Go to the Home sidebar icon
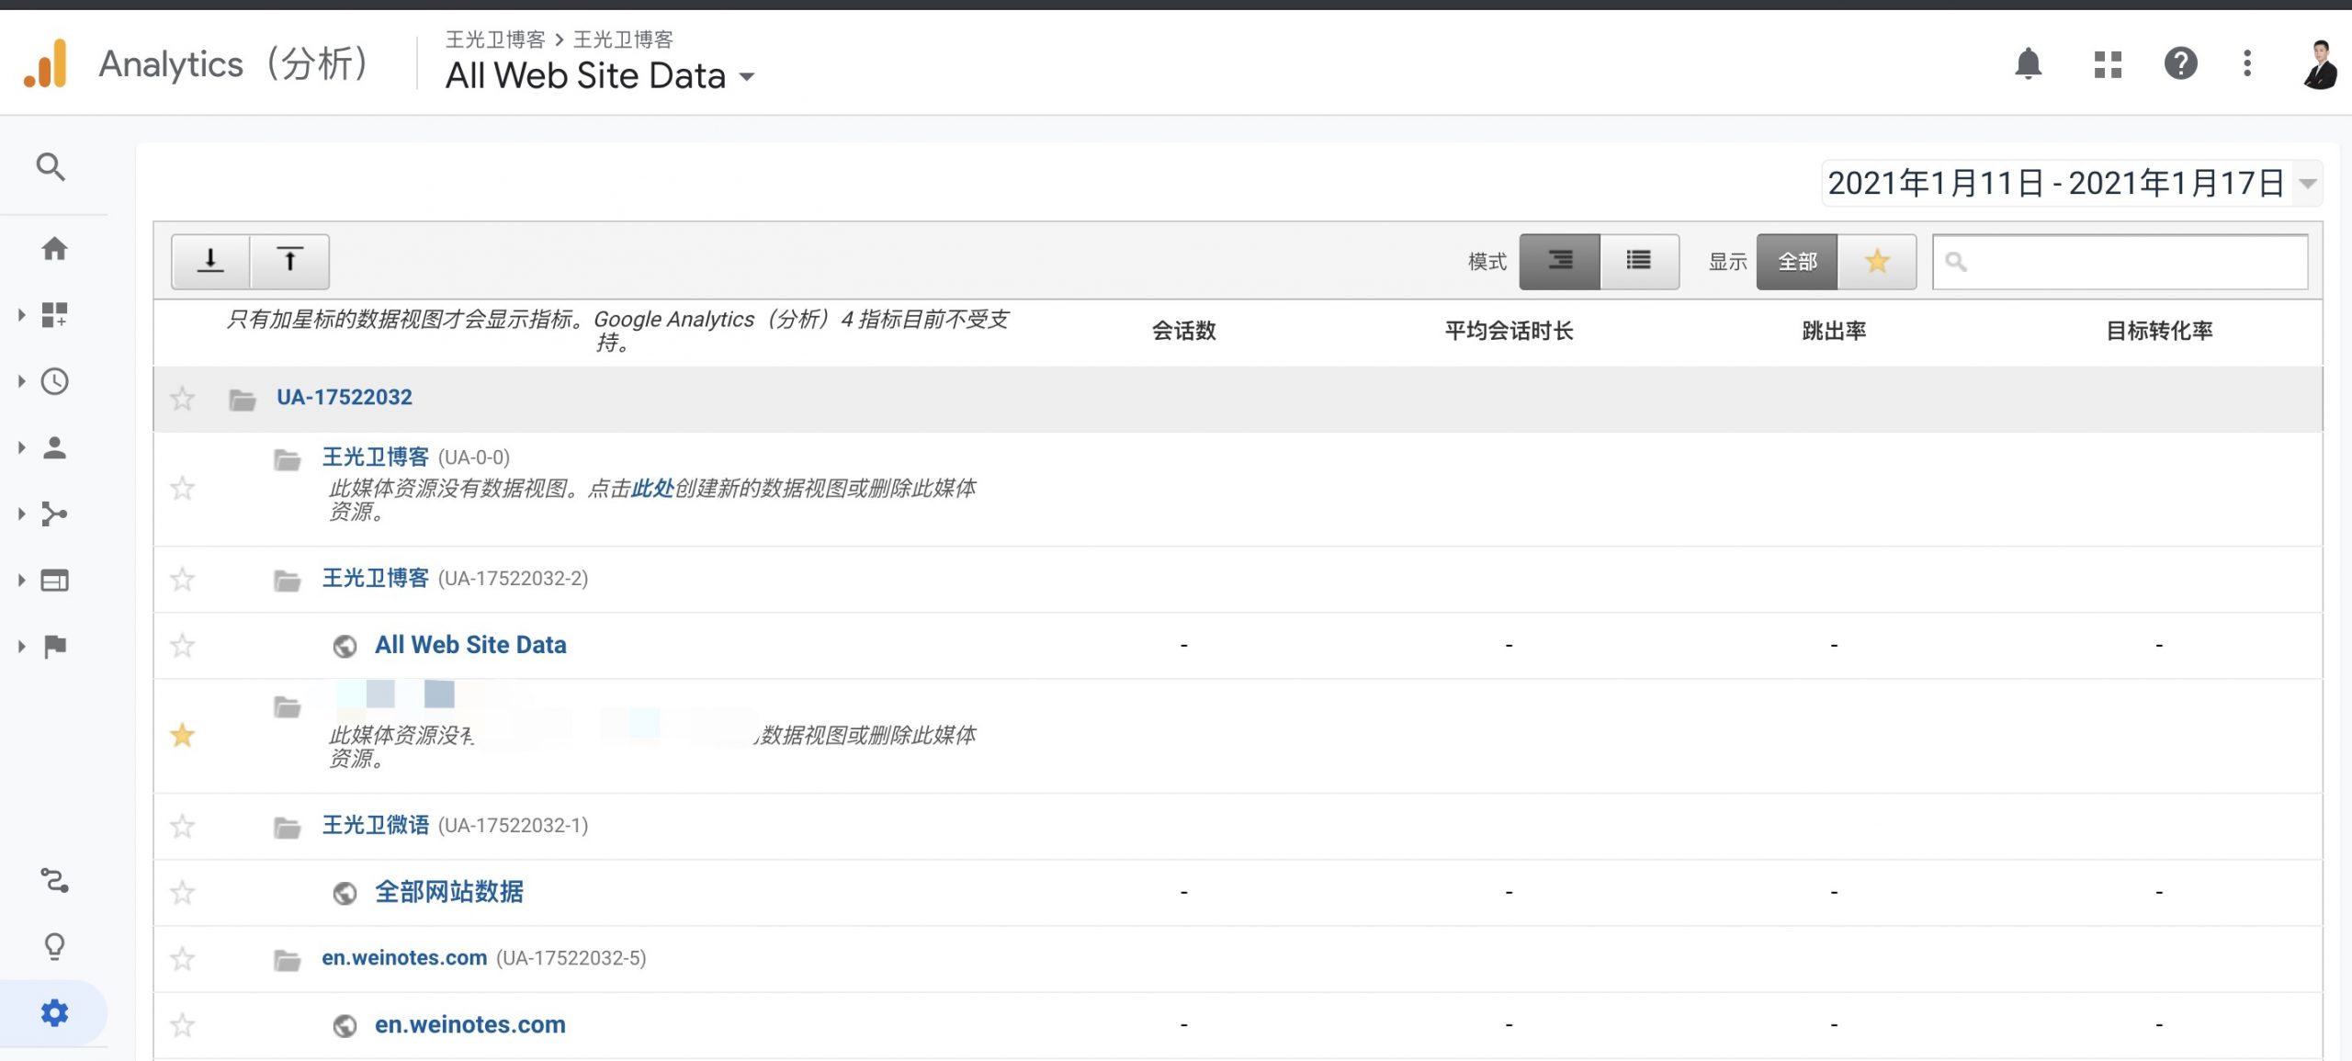The image size is (2352, 1061). tap(54, 248)
